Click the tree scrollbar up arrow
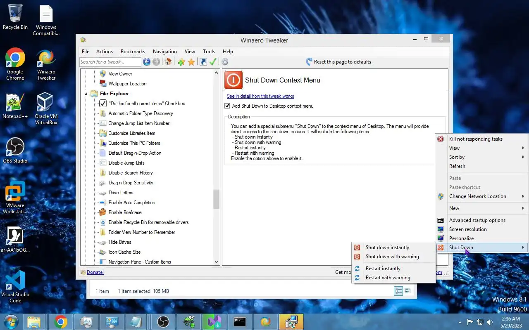Screen dimensions: 529x330 [x=216, y=73]
